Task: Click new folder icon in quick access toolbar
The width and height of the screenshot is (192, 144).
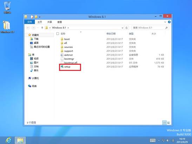Action: coord(36,17)
